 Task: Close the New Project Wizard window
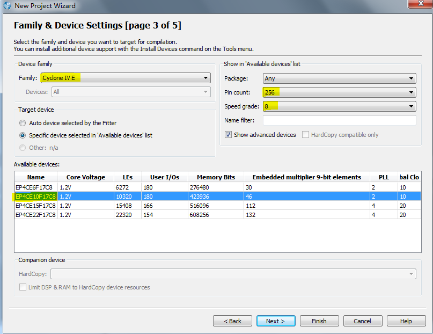(x=420, y=4)
